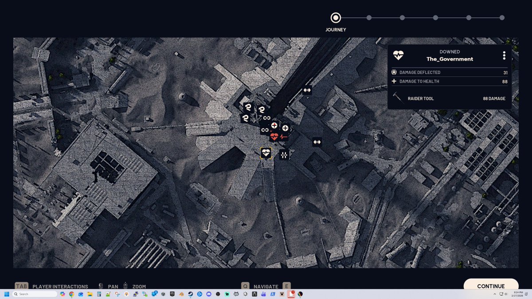Click the plus icon beside Damage to Health
Screen dimensions: 532x299
pyautogui.click(x=394, y=82)
